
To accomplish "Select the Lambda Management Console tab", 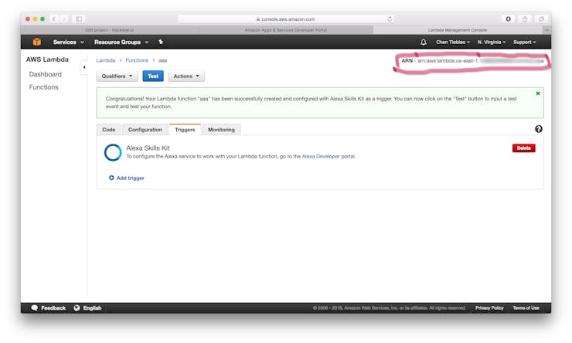I will point(458,30).
